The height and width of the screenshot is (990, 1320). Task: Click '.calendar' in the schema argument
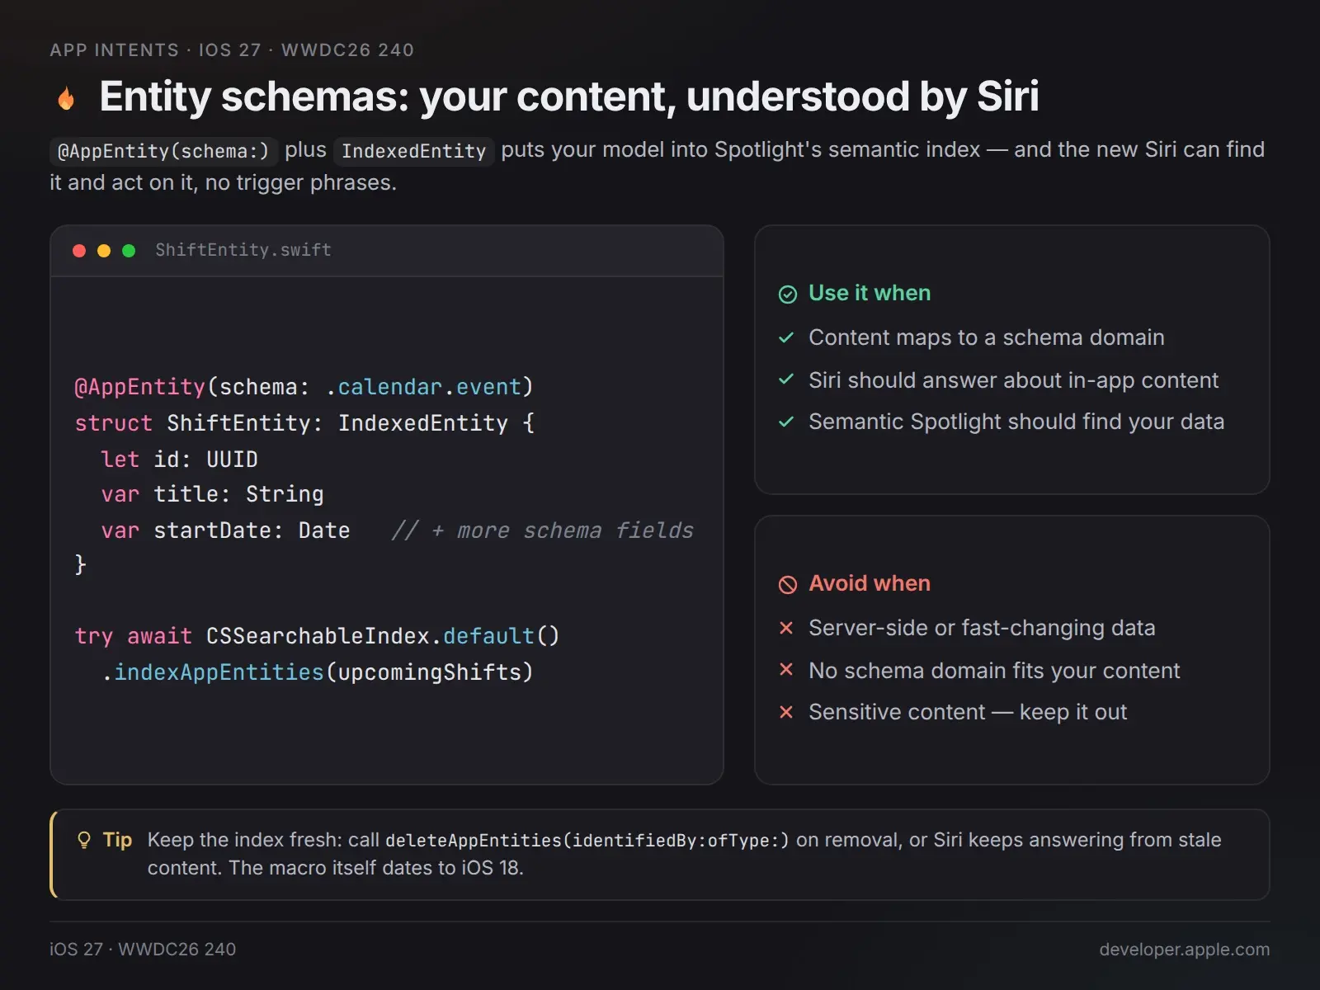coord(384,387)
